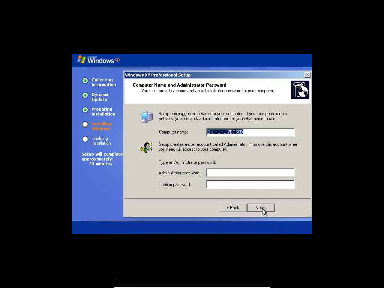This screenshot has width=384, height=288.
Task: Close the Windows XP Professional Setup dialog
Action: coord(307,75)
